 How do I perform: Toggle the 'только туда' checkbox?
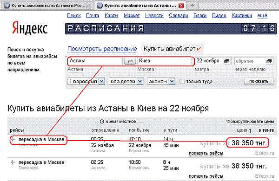(x=182, y=82)
